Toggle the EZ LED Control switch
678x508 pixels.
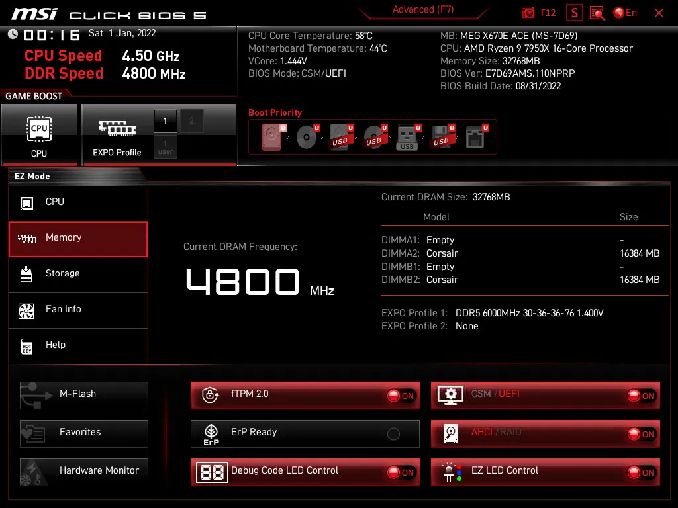[641, 472]
